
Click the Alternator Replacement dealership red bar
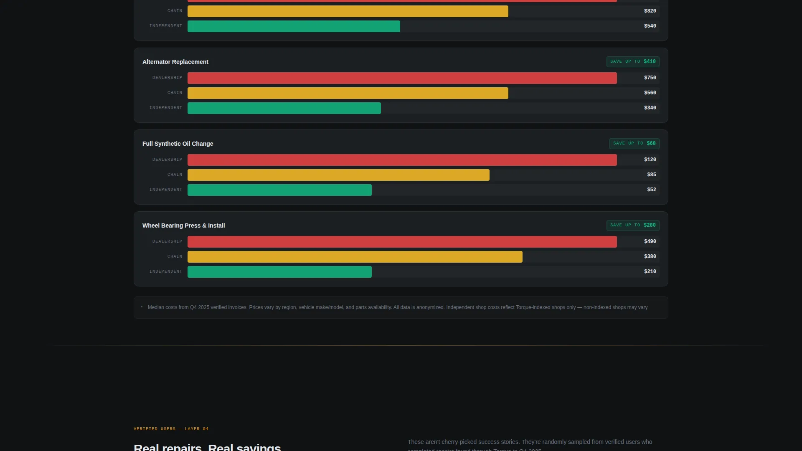(402, 78)
